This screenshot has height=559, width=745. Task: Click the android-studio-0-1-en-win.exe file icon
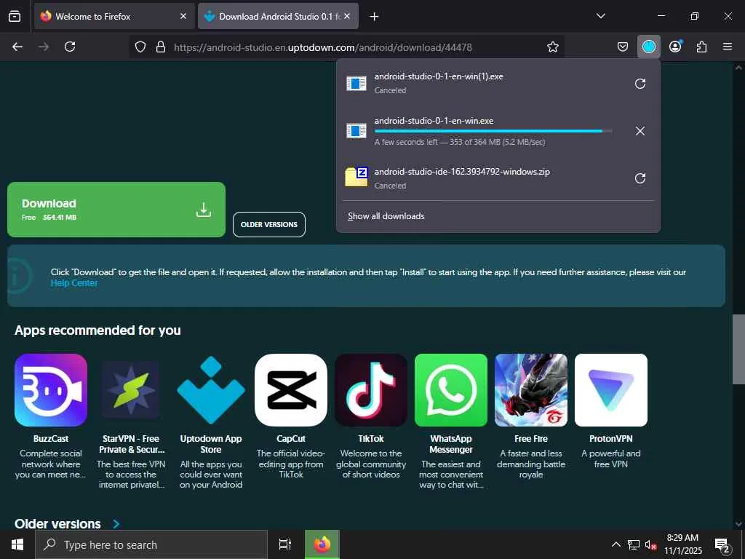[x=356, y=130]
